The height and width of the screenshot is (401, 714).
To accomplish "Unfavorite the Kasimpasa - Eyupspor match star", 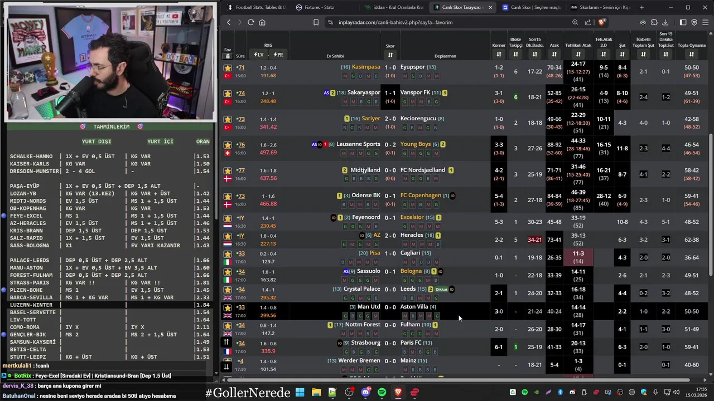I will (228, 68).
